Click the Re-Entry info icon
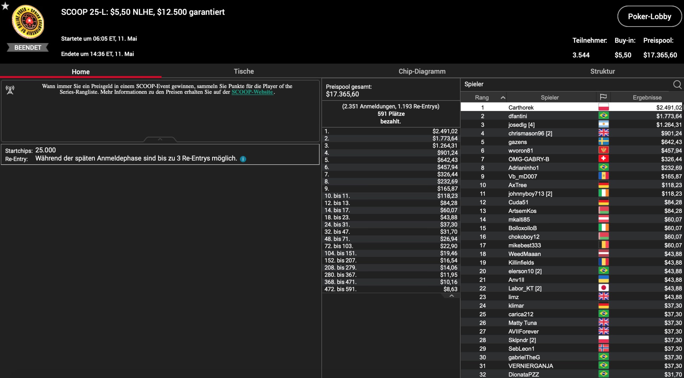The width and height of the screenshot is (684, 378). pos(243,159)
